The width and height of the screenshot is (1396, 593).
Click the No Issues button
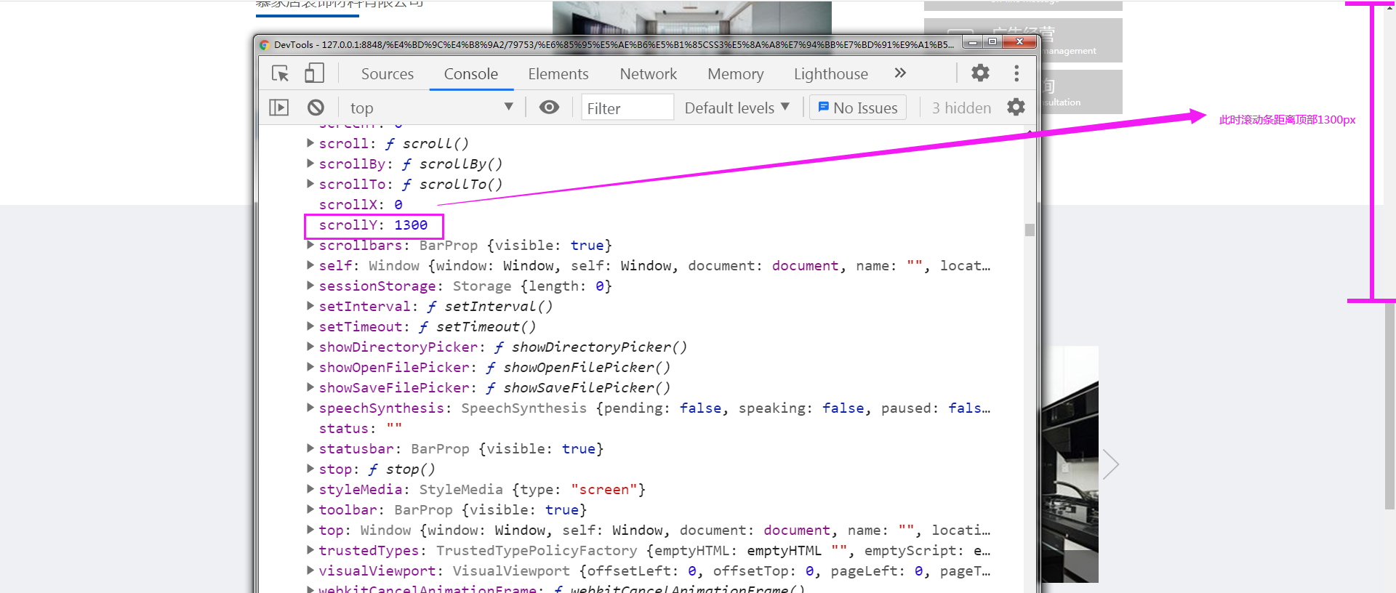click(858, 108)
